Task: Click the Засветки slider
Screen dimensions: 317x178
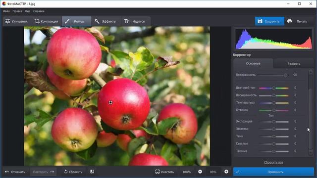Action: [x=273, y=129]
